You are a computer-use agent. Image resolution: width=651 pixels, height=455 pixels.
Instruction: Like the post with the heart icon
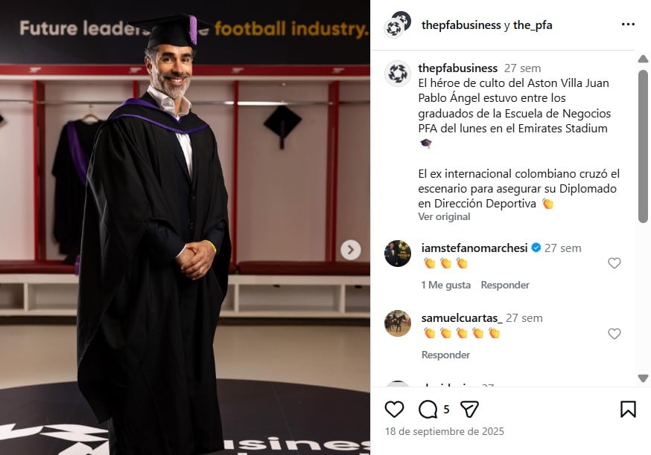(x=395, y=410)
